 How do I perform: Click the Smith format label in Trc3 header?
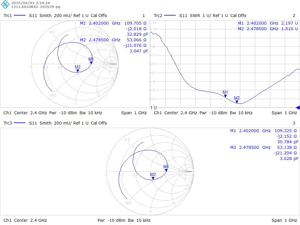(x=45, y=123)
